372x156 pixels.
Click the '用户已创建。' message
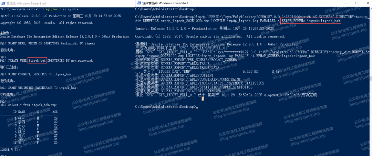click(10, 67)
